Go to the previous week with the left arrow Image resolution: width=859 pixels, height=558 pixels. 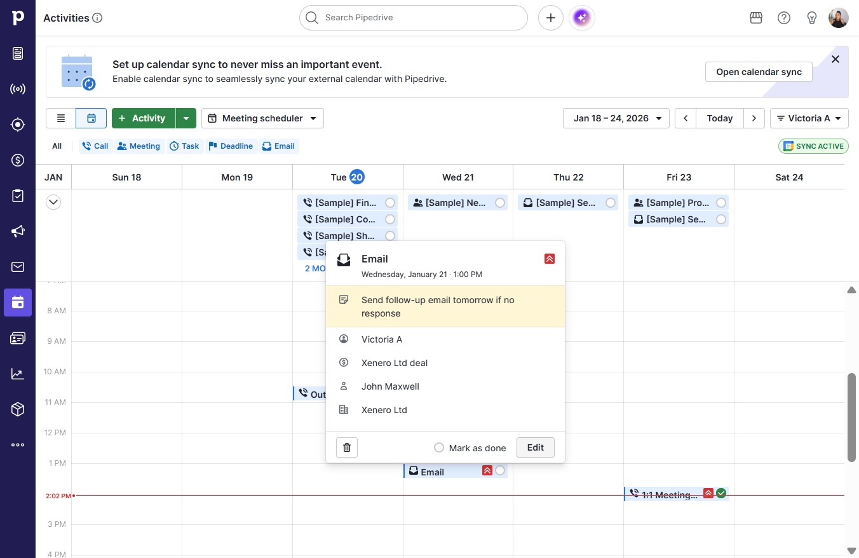click(686, 118)
